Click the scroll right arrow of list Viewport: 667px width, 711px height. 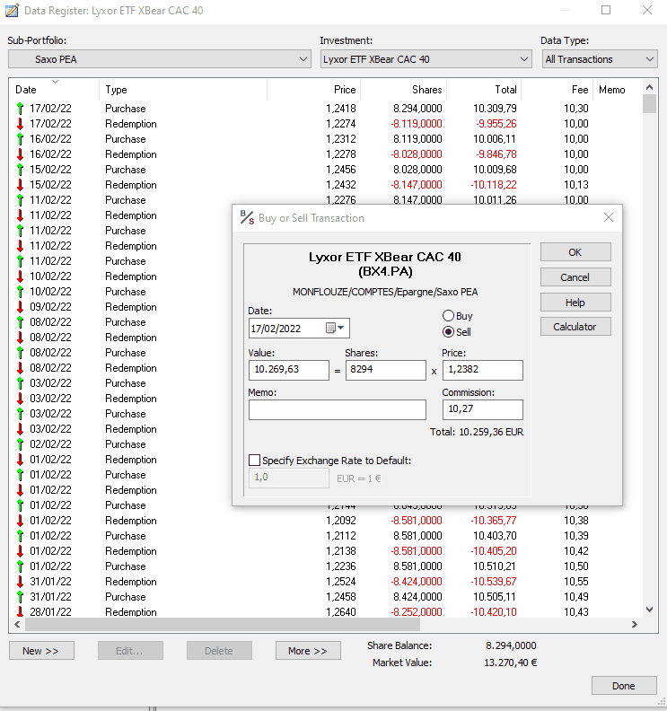click(635, 625)
